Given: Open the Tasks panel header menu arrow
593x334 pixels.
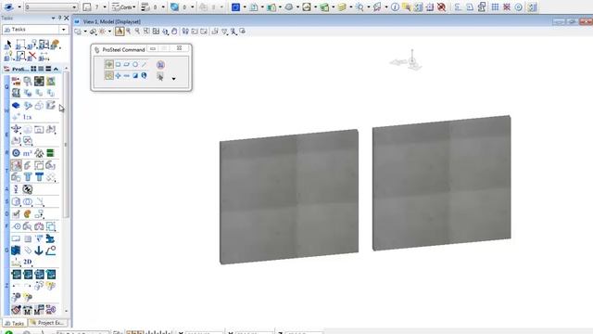Looking at the screenshot, I should pos(54,19).
